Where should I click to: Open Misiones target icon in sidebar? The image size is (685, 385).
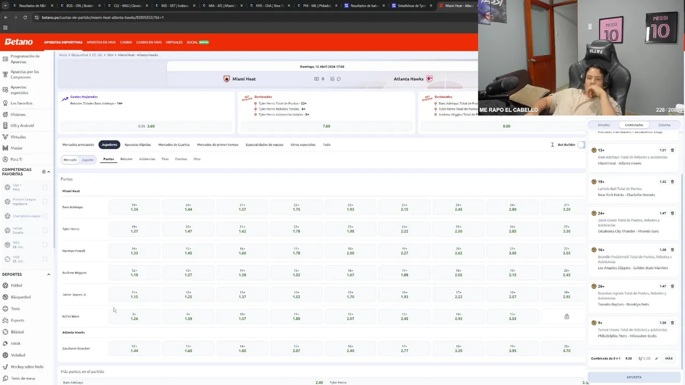(5, 114)
